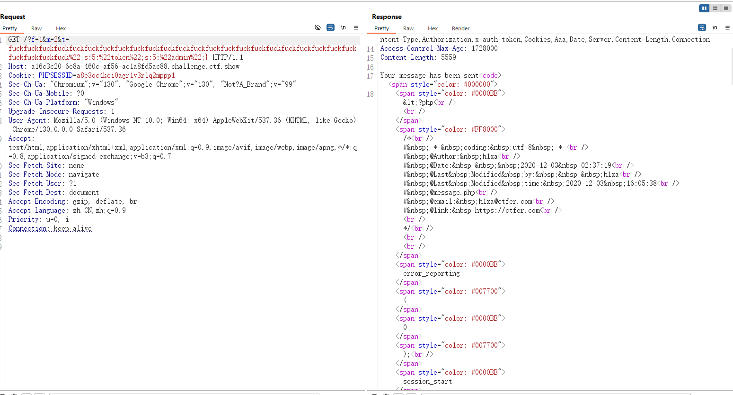Image resolution: width=733 pixels, height=395 pixels.
Task: Toggle word wrap in Response panel
Action: pos(702,27)
